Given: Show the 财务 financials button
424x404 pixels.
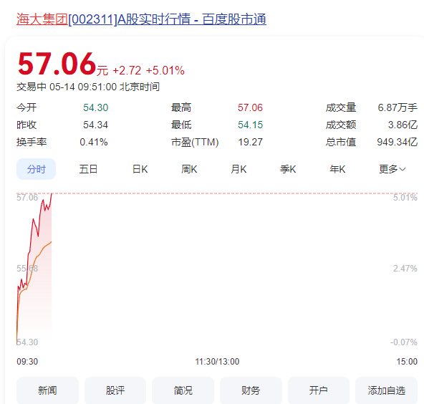Looking at the screenshot, I should (251, 390).
